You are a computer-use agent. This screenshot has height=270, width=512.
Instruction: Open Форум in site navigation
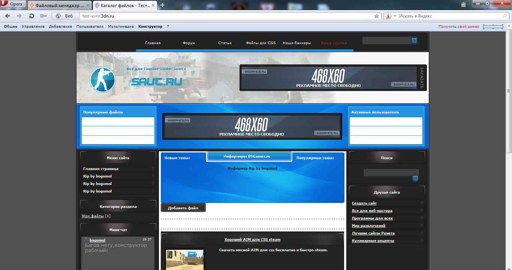pyautogui.click(x=189, y=43)
